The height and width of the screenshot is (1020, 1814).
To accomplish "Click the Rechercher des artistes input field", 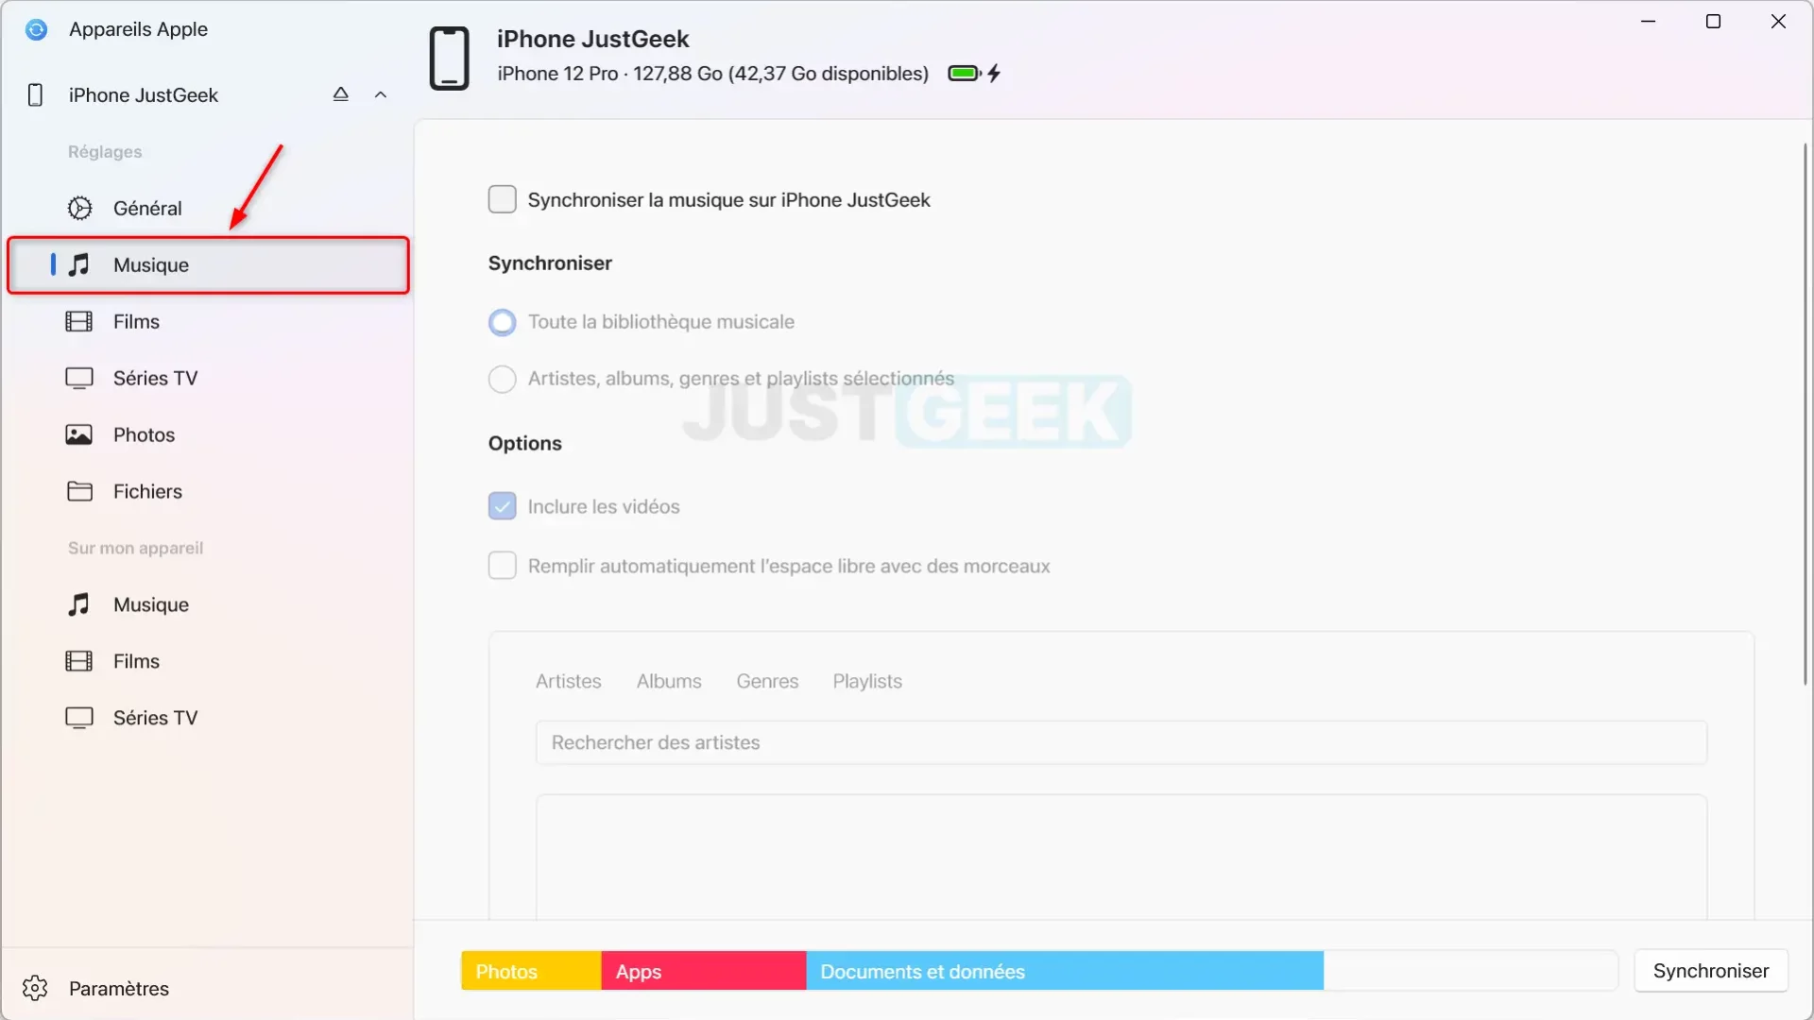I will click(1120, 742).
